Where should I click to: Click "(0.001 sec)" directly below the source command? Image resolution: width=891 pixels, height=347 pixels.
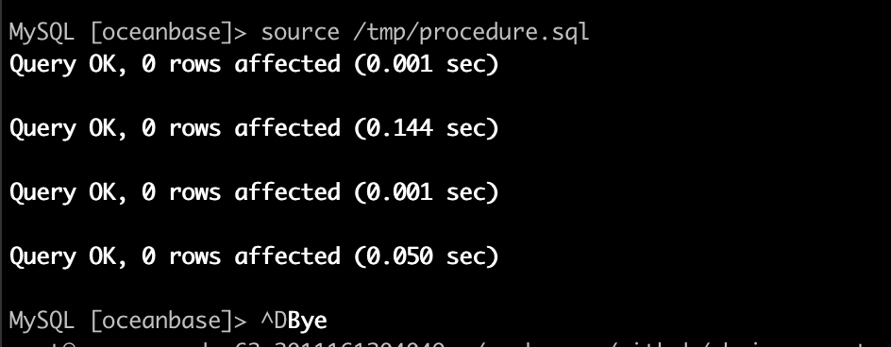(x=427, y=64)
